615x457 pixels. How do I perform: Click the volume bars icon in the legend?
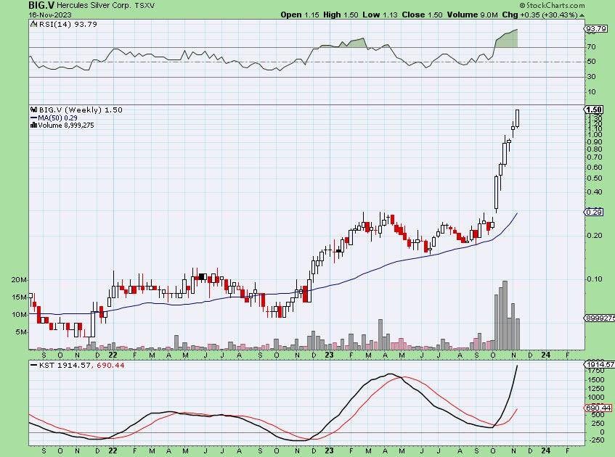34,125
